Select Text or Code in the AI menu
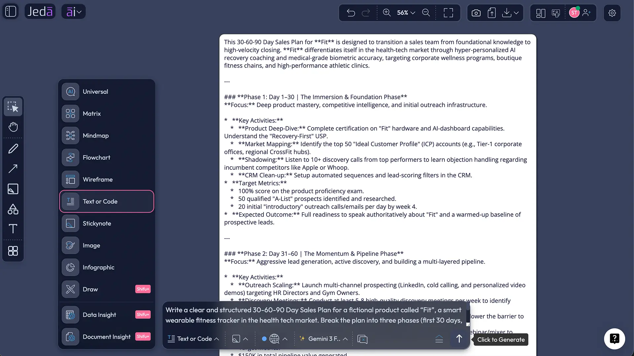The width and height of the screenshot is (634, 356). [x=107, y=201]
